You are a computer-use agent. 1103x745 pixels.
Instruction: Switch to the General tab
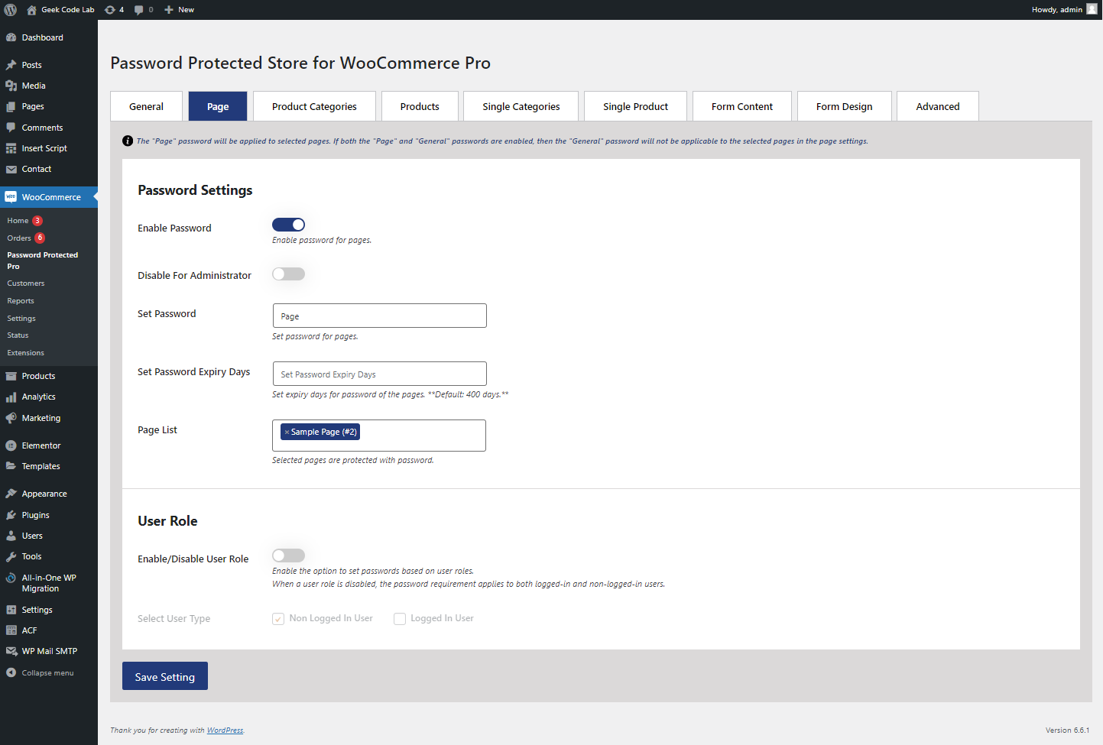pyautogui.click(x=146, y=106)
